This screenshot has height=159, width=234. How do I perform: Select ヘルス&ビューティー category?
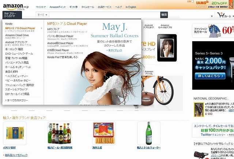pos(16,76)
